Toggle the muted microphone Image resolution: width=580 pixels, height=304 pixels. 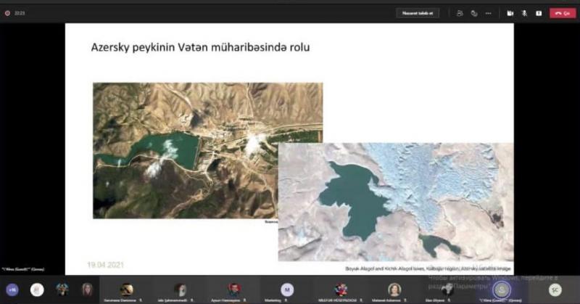(x=524, y=13)
